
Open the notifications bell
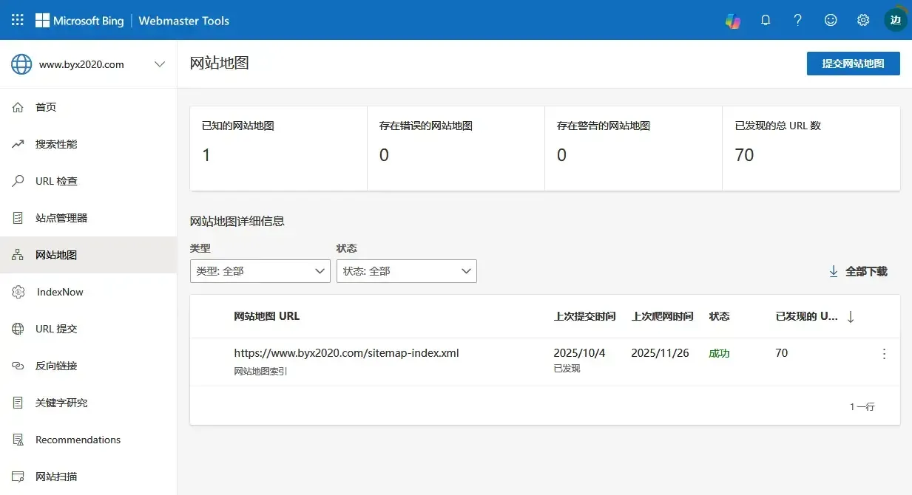coord(766,21)
